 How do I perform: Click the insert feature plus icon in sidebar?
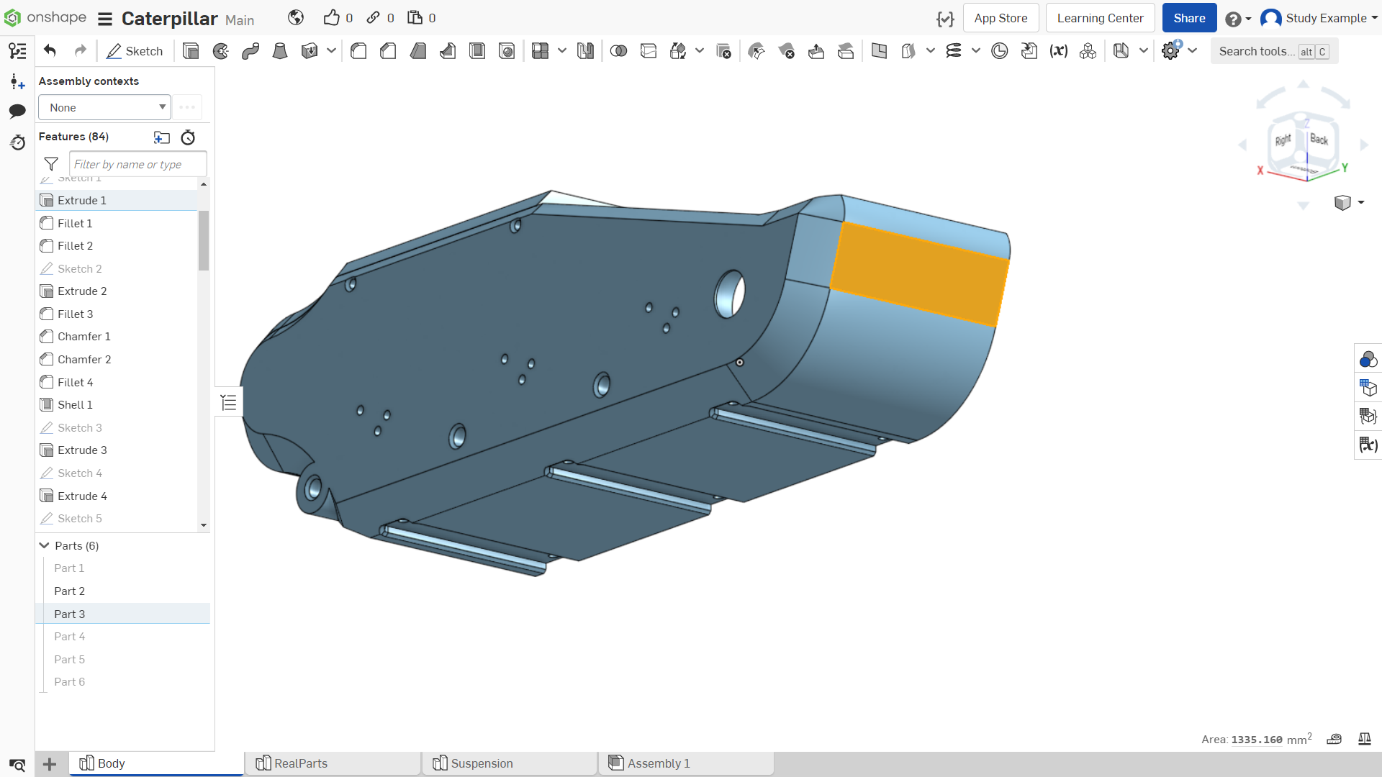[x=17, y=81]
